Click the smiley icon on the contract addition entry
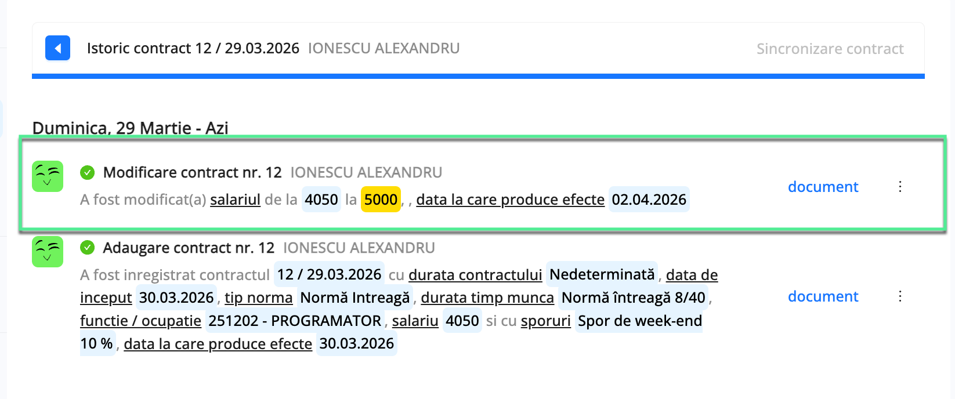This screenshot has height=399, width=955. [x=48, y=252]
